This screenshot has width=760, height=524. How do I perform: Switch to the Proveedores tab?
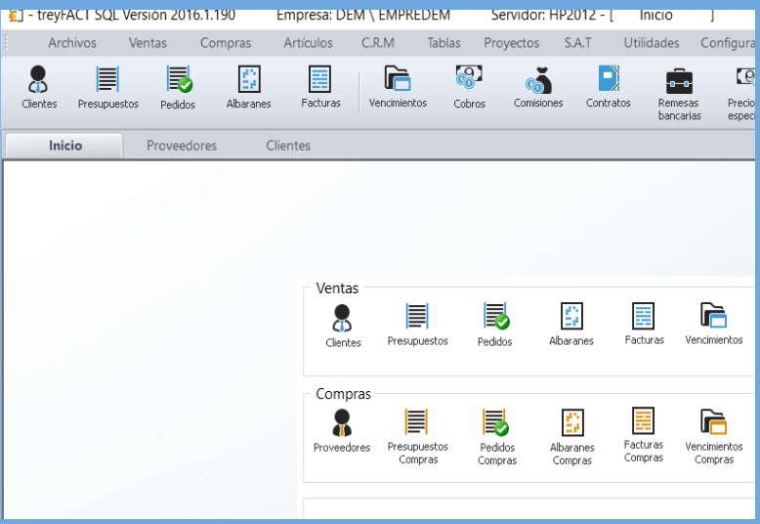(182, 146)
